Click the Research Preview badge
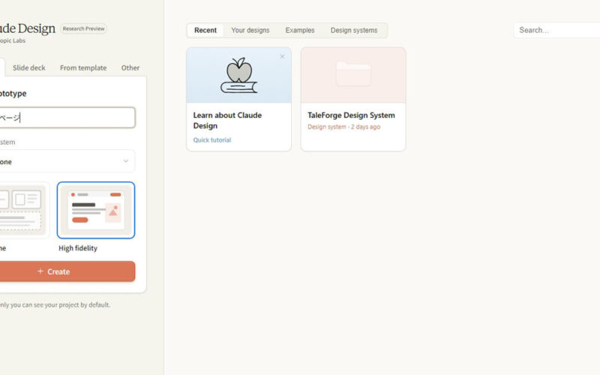The image size is (600, 375). (83, 28)
